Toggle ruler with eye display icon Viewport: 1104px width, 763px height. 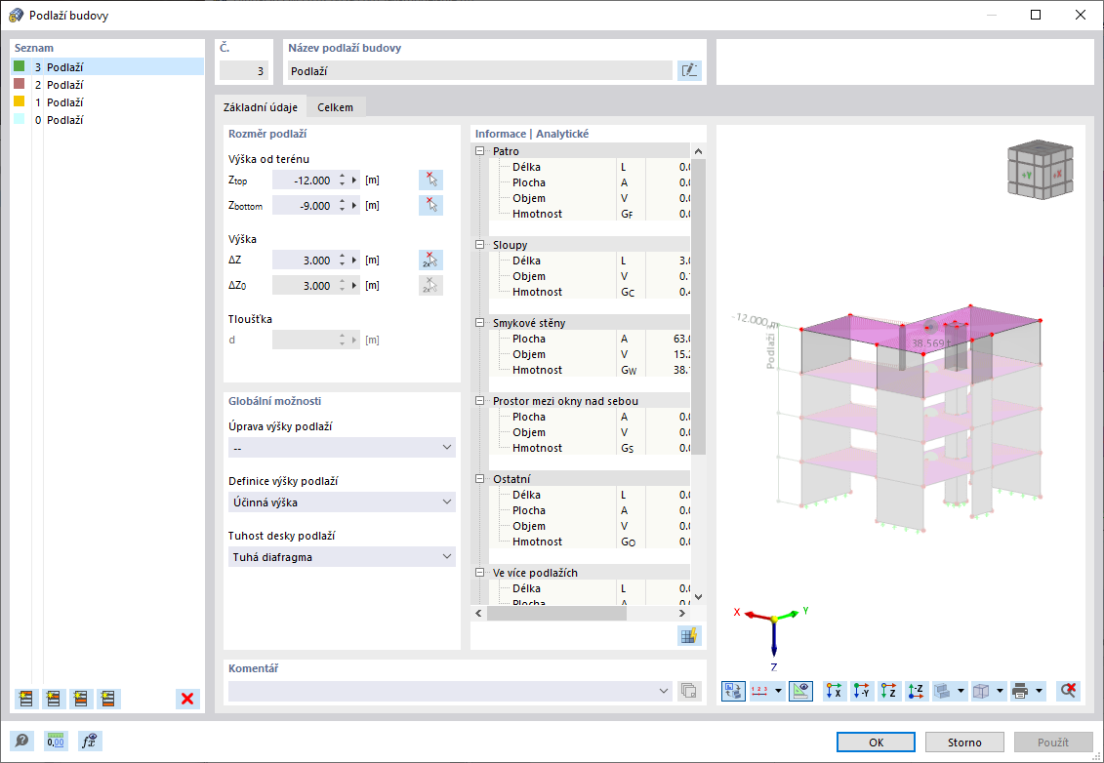coord(800,691)
